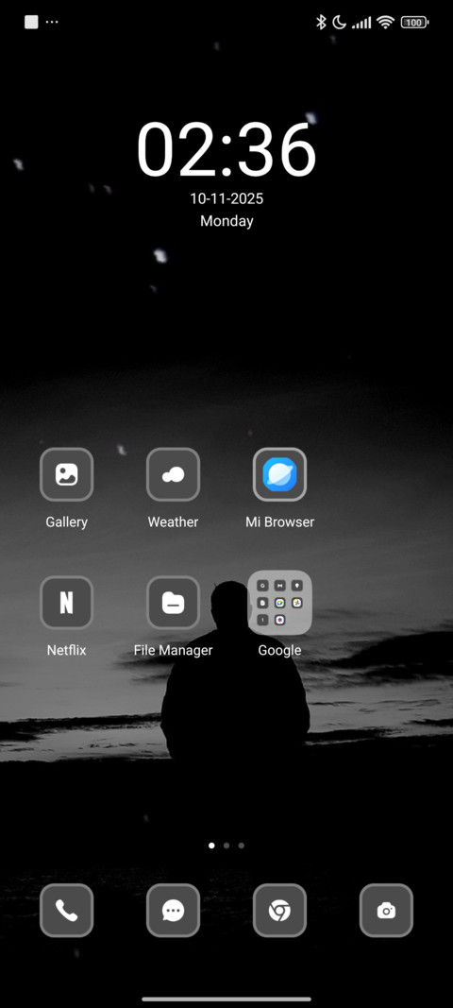Tap the first page indicator dot

pos(211,846)
